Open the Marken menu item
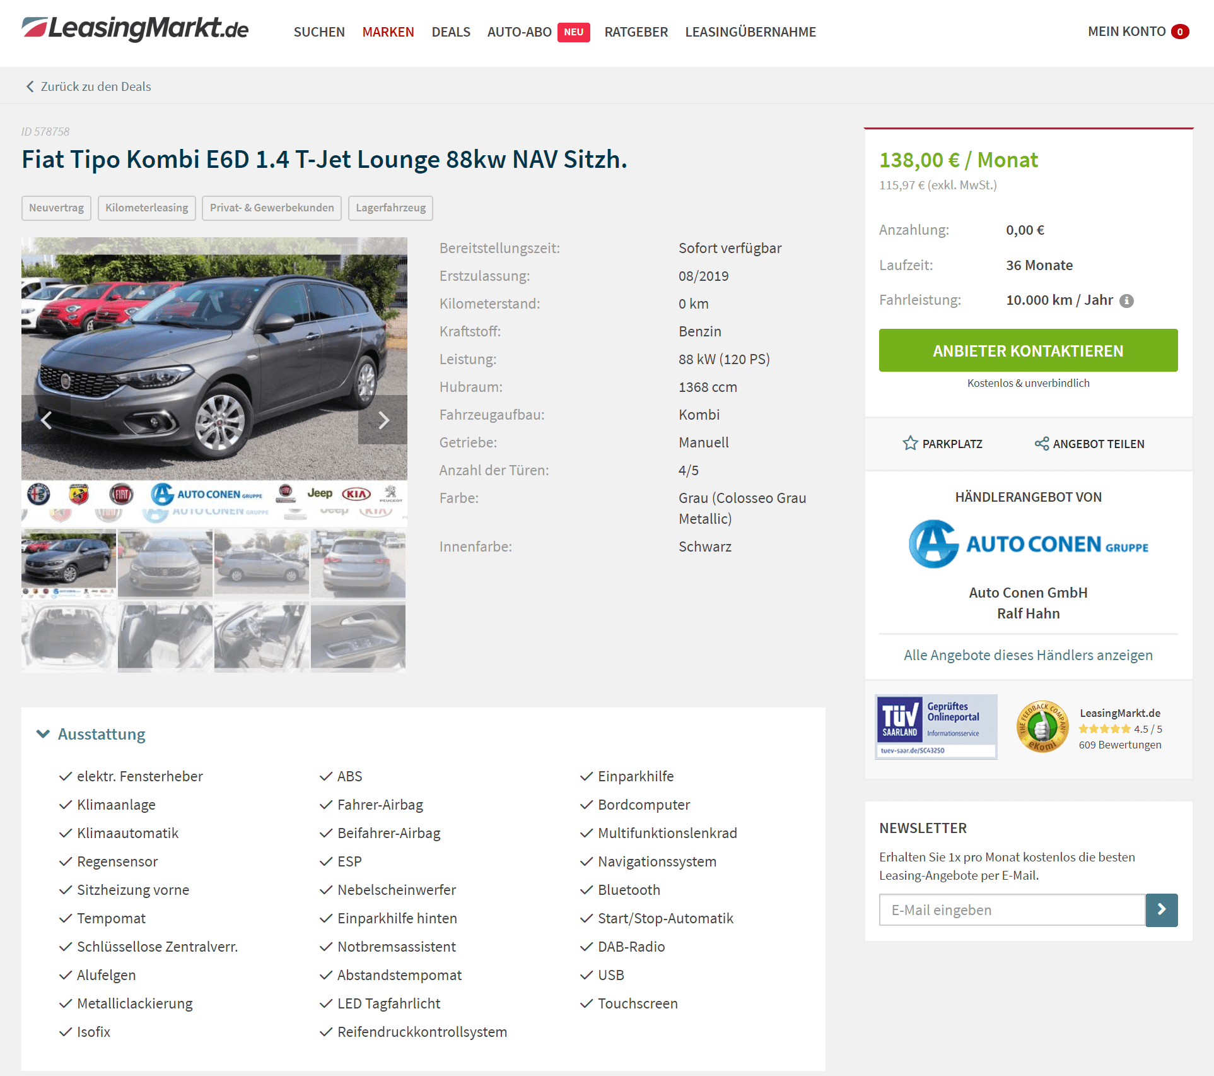This screenshot has height=1076, width=1214. point(388,32)
